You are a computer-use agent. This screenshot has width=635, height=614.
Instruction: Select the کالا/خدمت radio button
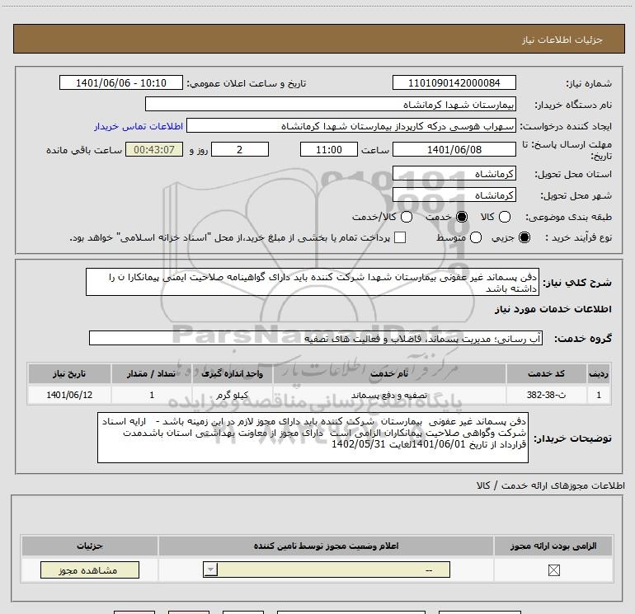[x=407, y=217]
